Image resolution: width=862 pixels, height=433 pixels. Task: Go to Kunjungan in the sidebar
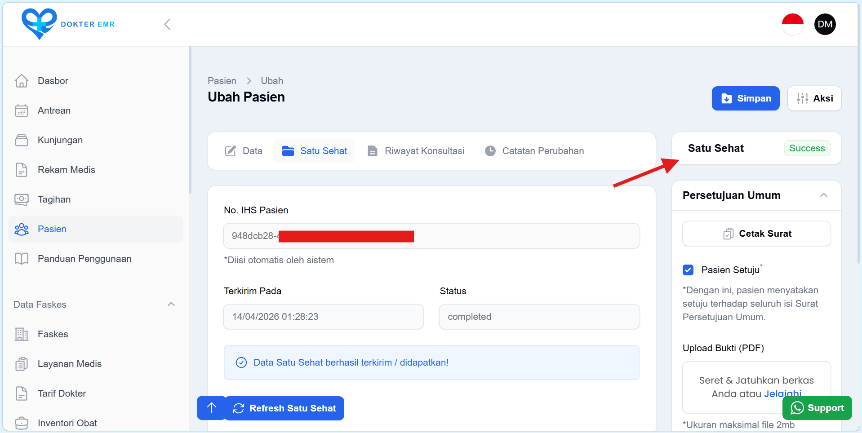[96, 140]
